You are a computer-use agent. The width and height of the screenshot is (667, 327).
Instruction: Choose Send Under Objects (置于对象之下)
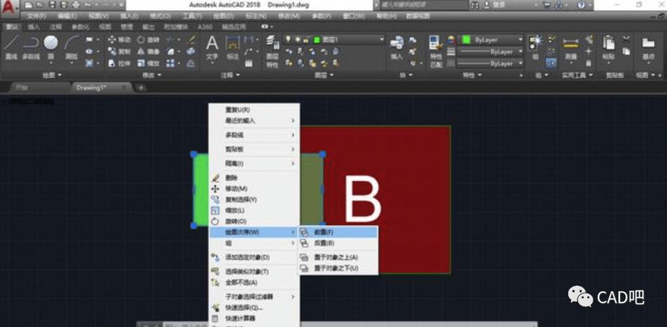[x=338, y=268]
